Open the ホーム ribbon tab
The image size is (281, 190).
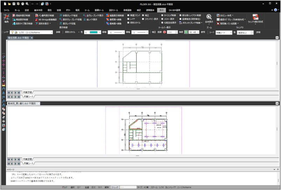pos(17,10)
